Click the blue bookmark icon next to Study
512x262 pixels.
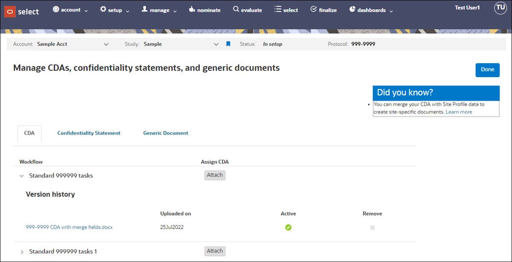click(x=228, y=44)
